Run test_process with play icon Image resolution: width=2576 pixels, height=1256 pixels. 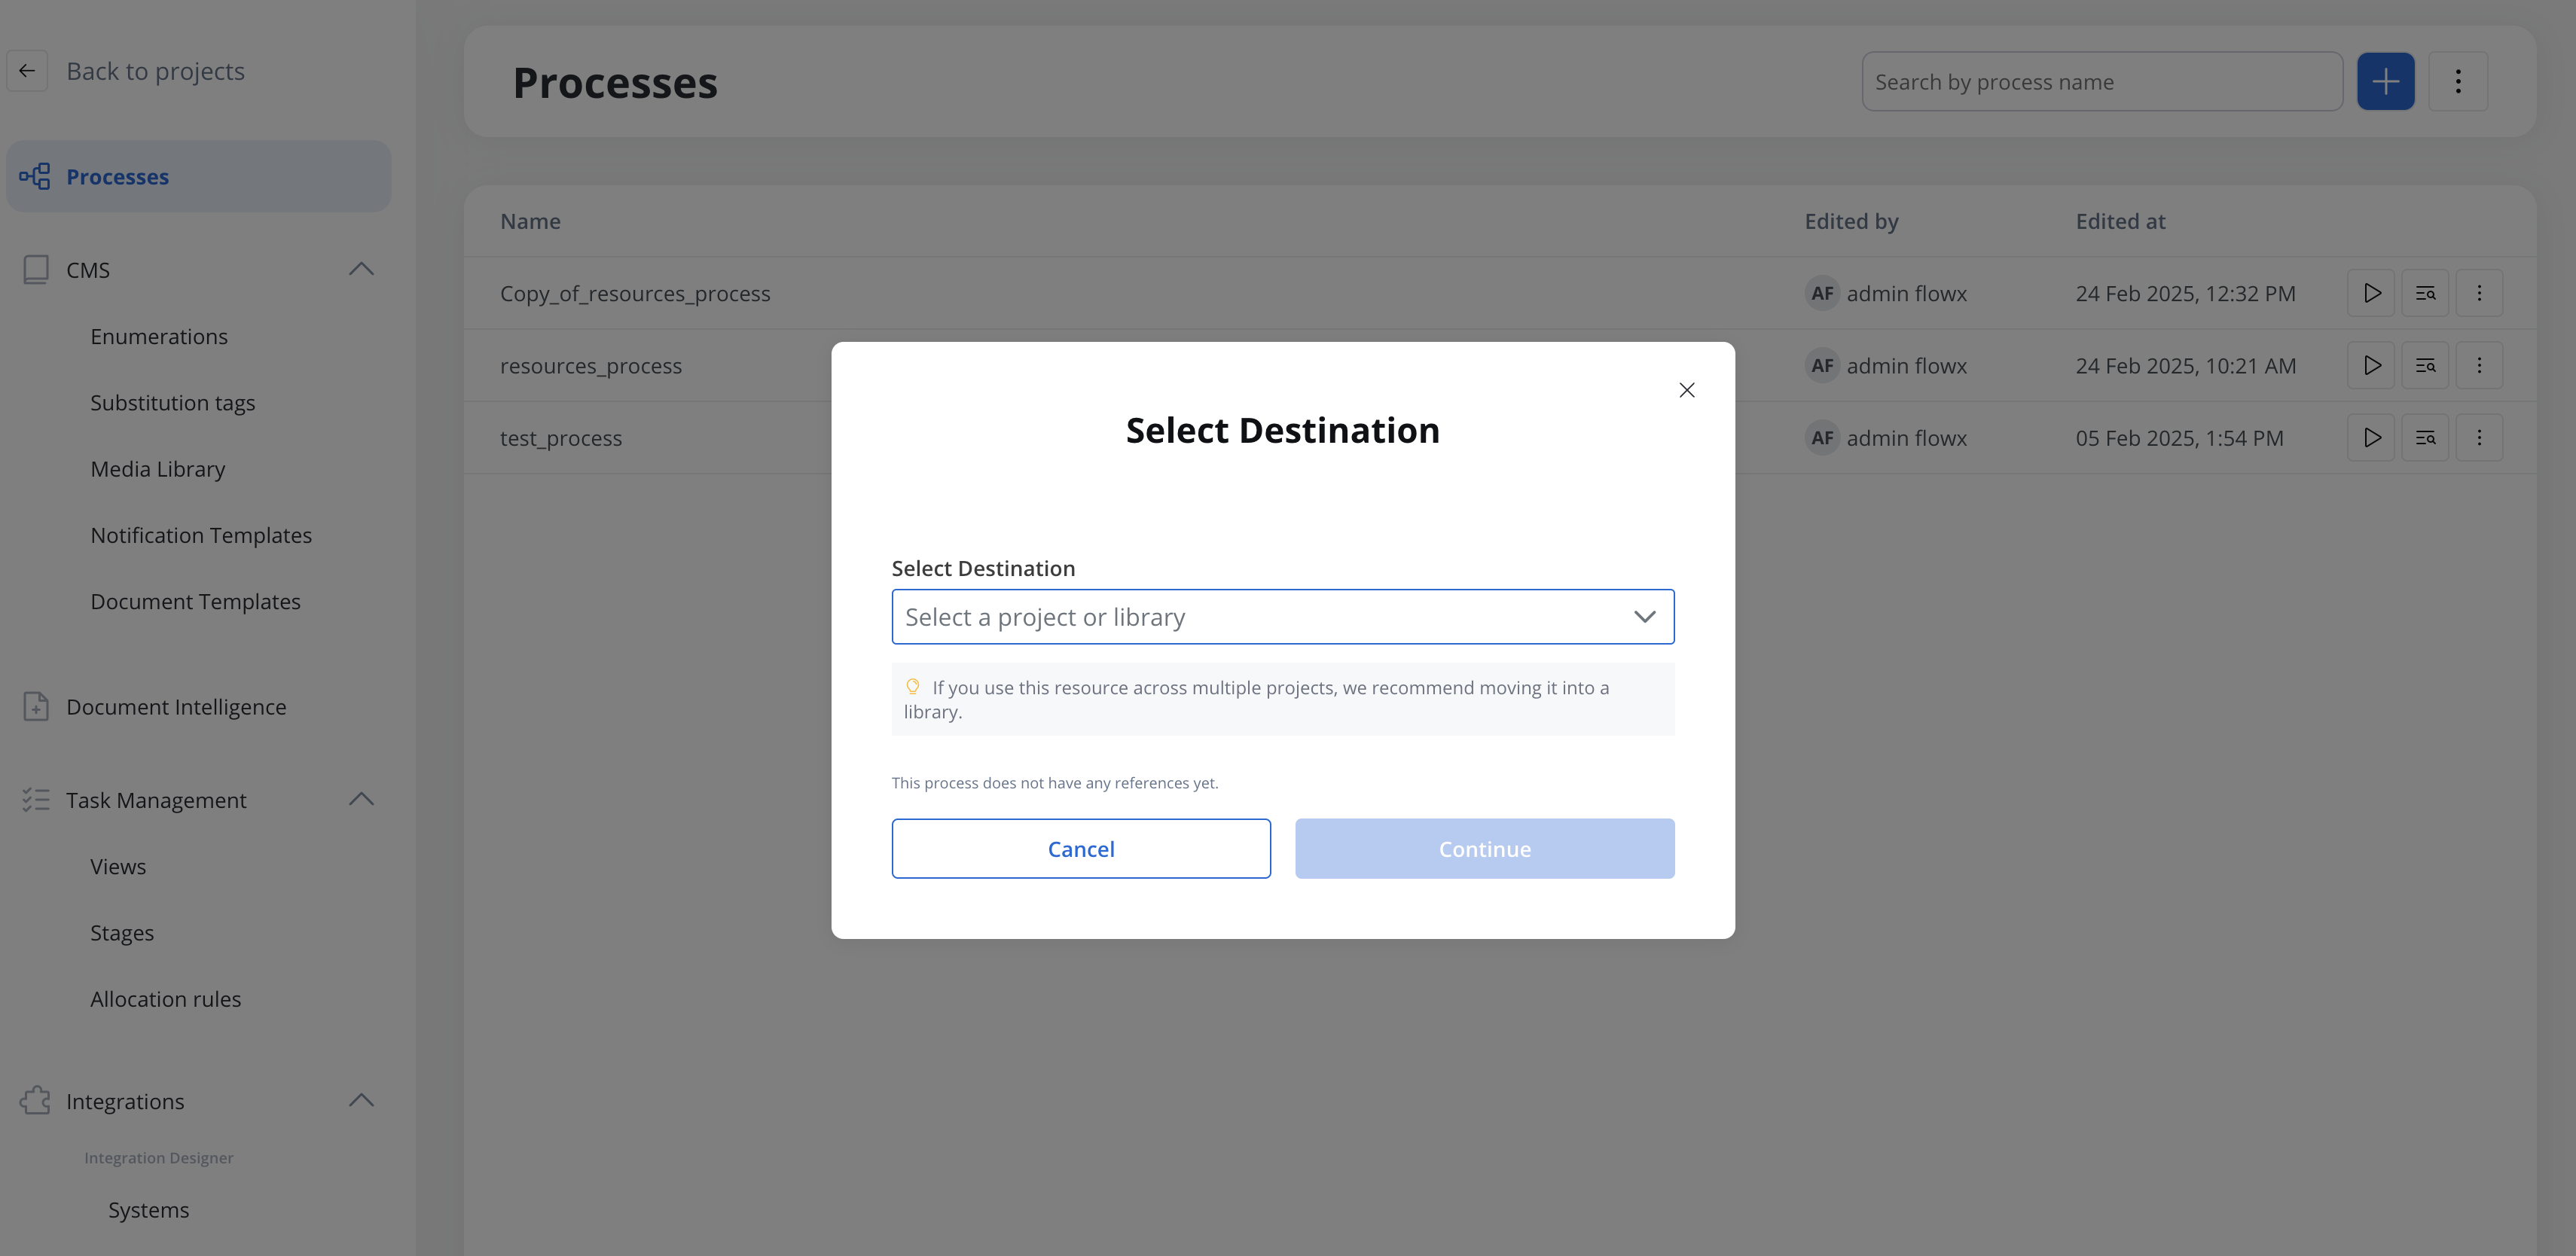click(x=2371, y=438)
